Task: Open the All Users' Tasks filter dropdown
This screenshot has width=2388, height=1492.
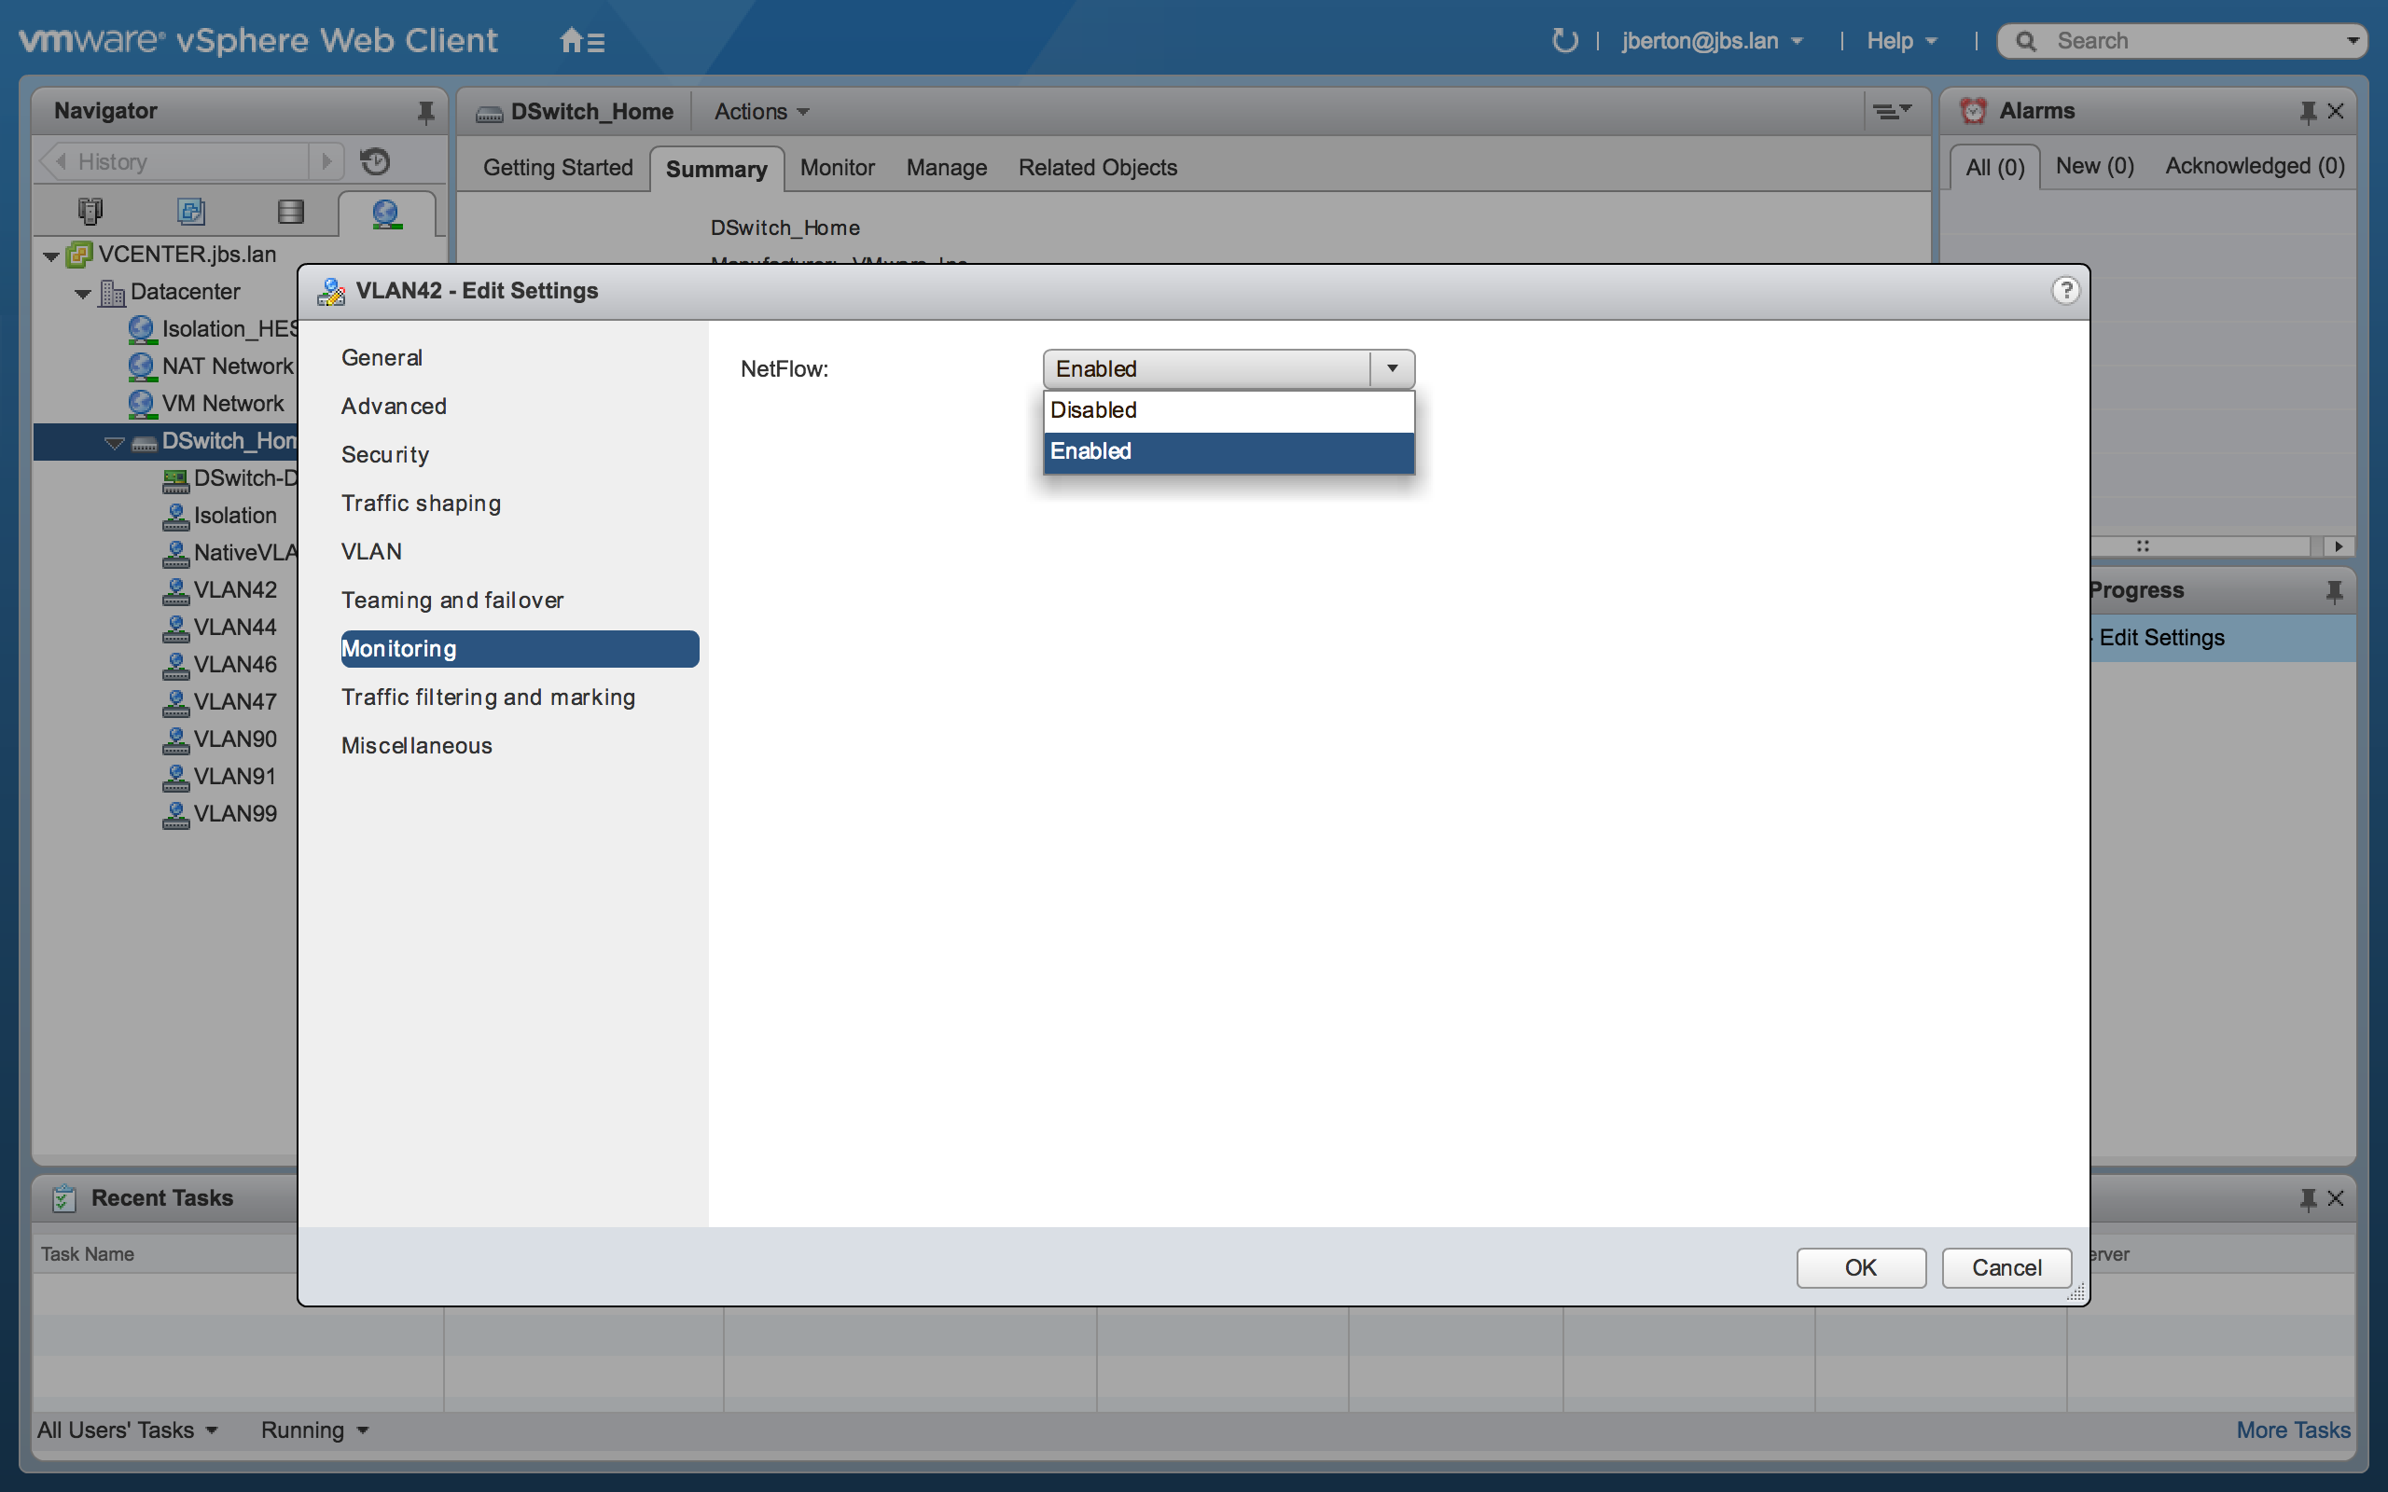Action: pos(127,1430)
